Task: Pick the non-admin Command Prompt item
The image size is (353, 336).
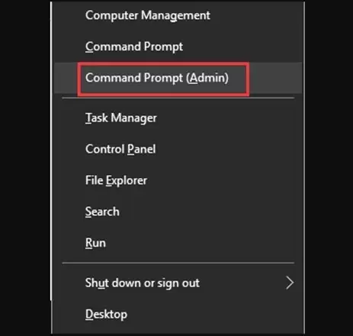Action: click(x=178, y=47)
